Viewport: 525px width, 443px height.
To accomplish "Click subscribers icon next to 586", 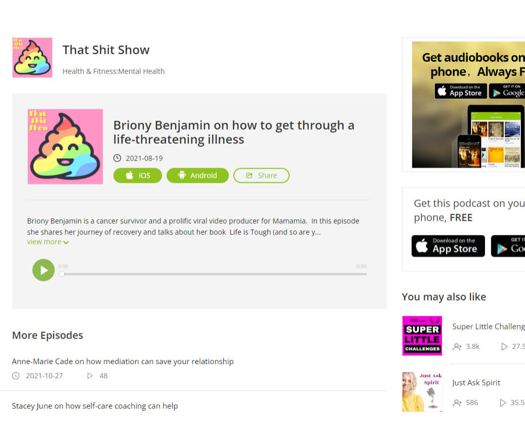I will 457,403.
